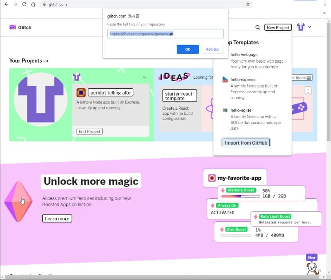
Task: Click the New dog mascot icon
Action: tap(313, 265)
